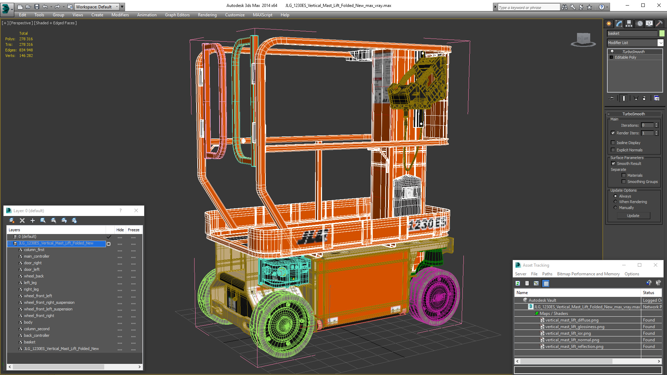Click the Asset Tracking horizontal scrollbar

[588, 361]
